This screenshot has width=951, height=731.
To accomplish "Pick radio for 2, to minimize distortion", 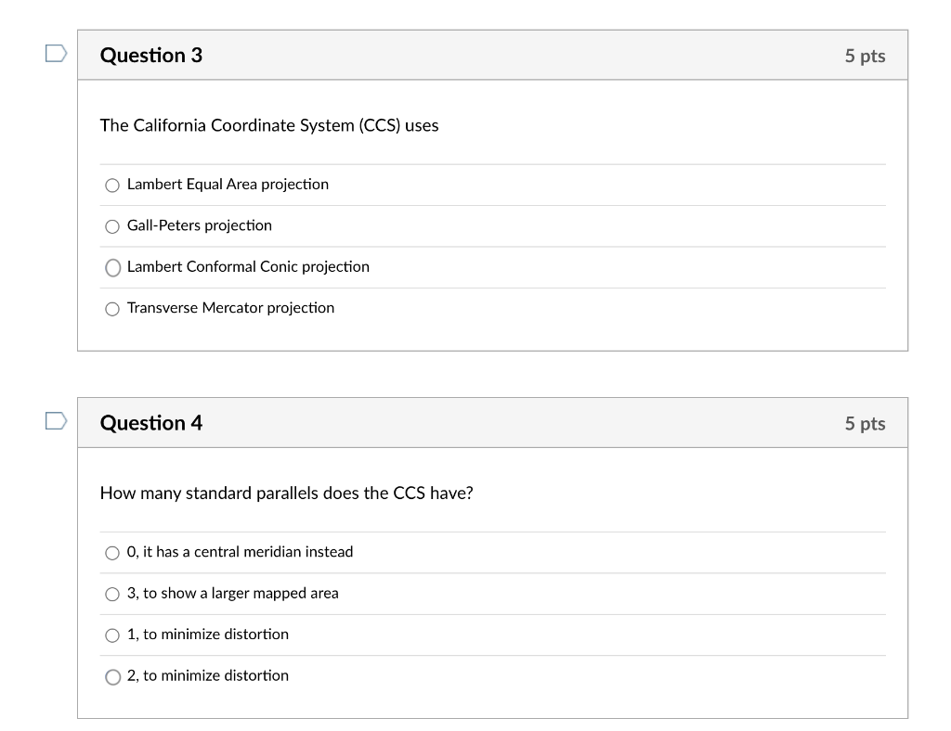I will coord(112,676).
